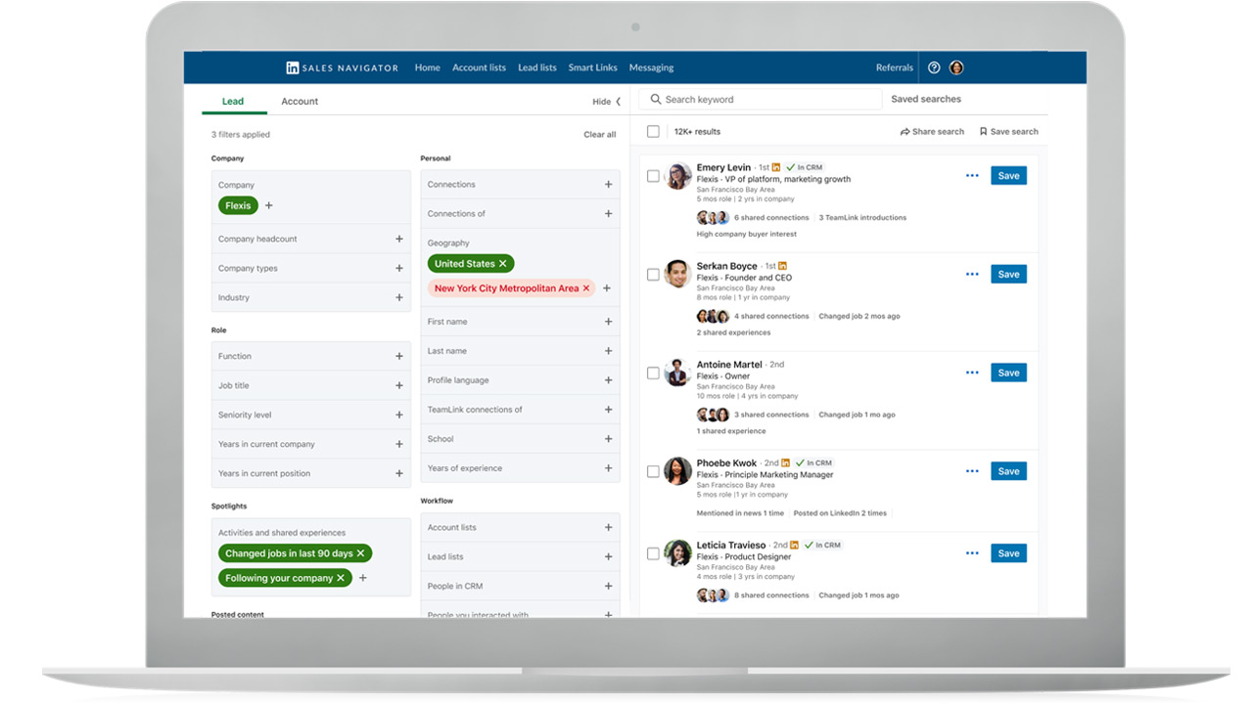Select all results checkbox
1253x704 pixels.
653,132
